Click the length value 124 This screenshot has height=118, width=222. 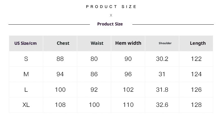[x=196, y=74]
